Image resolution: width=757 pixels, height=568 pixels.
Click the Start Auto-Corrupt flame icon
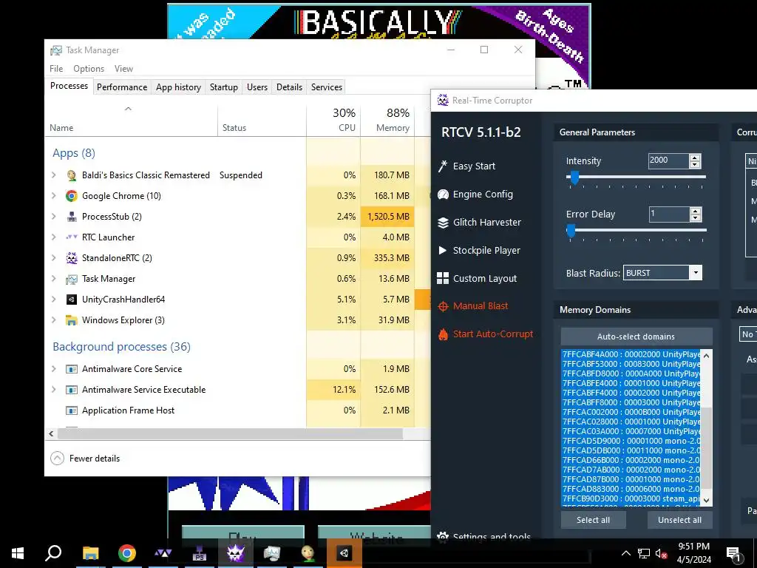point(443,334)
